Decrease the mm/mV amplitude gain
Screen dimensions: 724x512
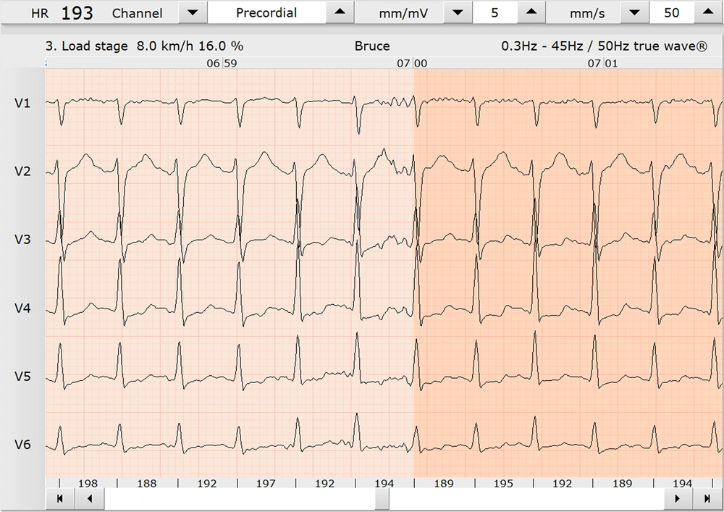pyautogui.click(x=457, y=14)
